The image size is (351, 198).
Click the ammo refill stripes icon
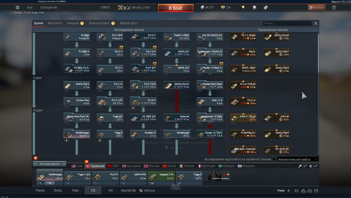click(x=311, y=166)
